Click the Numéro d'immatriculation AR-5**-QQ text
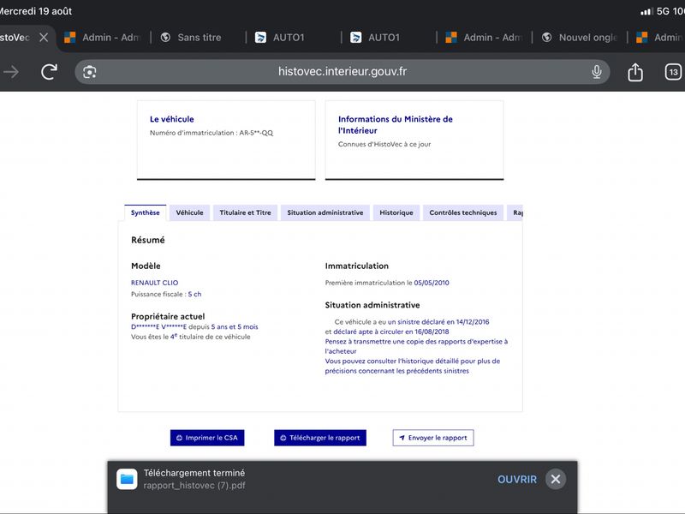Screen dimensions: 685x514 211,133
